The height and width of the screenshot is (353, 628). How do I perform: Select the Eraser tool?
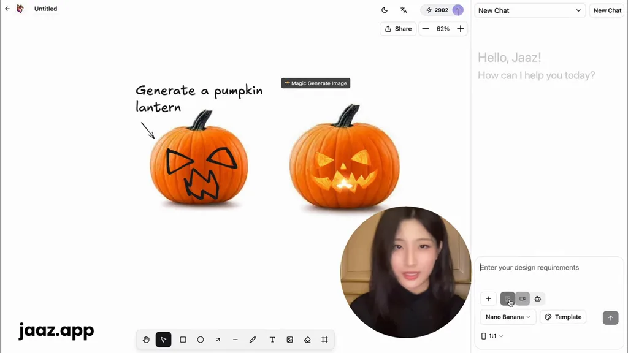tap(307, 340)
